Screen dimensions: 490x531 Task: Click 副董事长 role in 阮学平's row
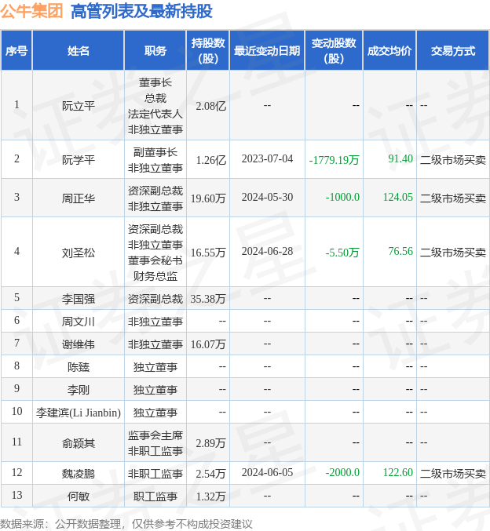155,152
